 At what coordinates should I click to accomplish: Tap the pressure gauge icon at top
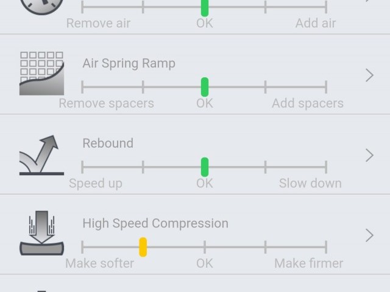[x=41, y=6]
